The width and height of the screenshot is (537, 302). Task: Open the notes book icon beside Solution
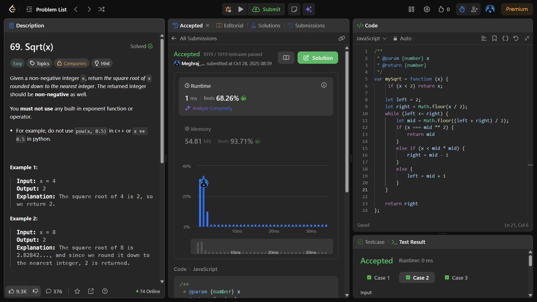pos(286,58)
